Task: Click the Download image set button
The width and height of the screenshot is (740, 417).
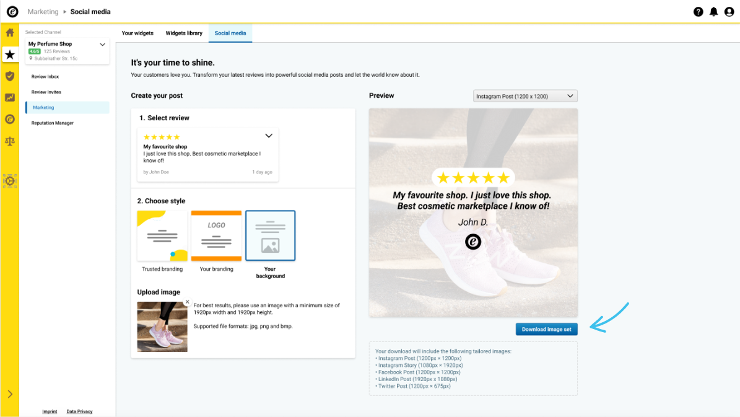Action: tap(547, 329)
